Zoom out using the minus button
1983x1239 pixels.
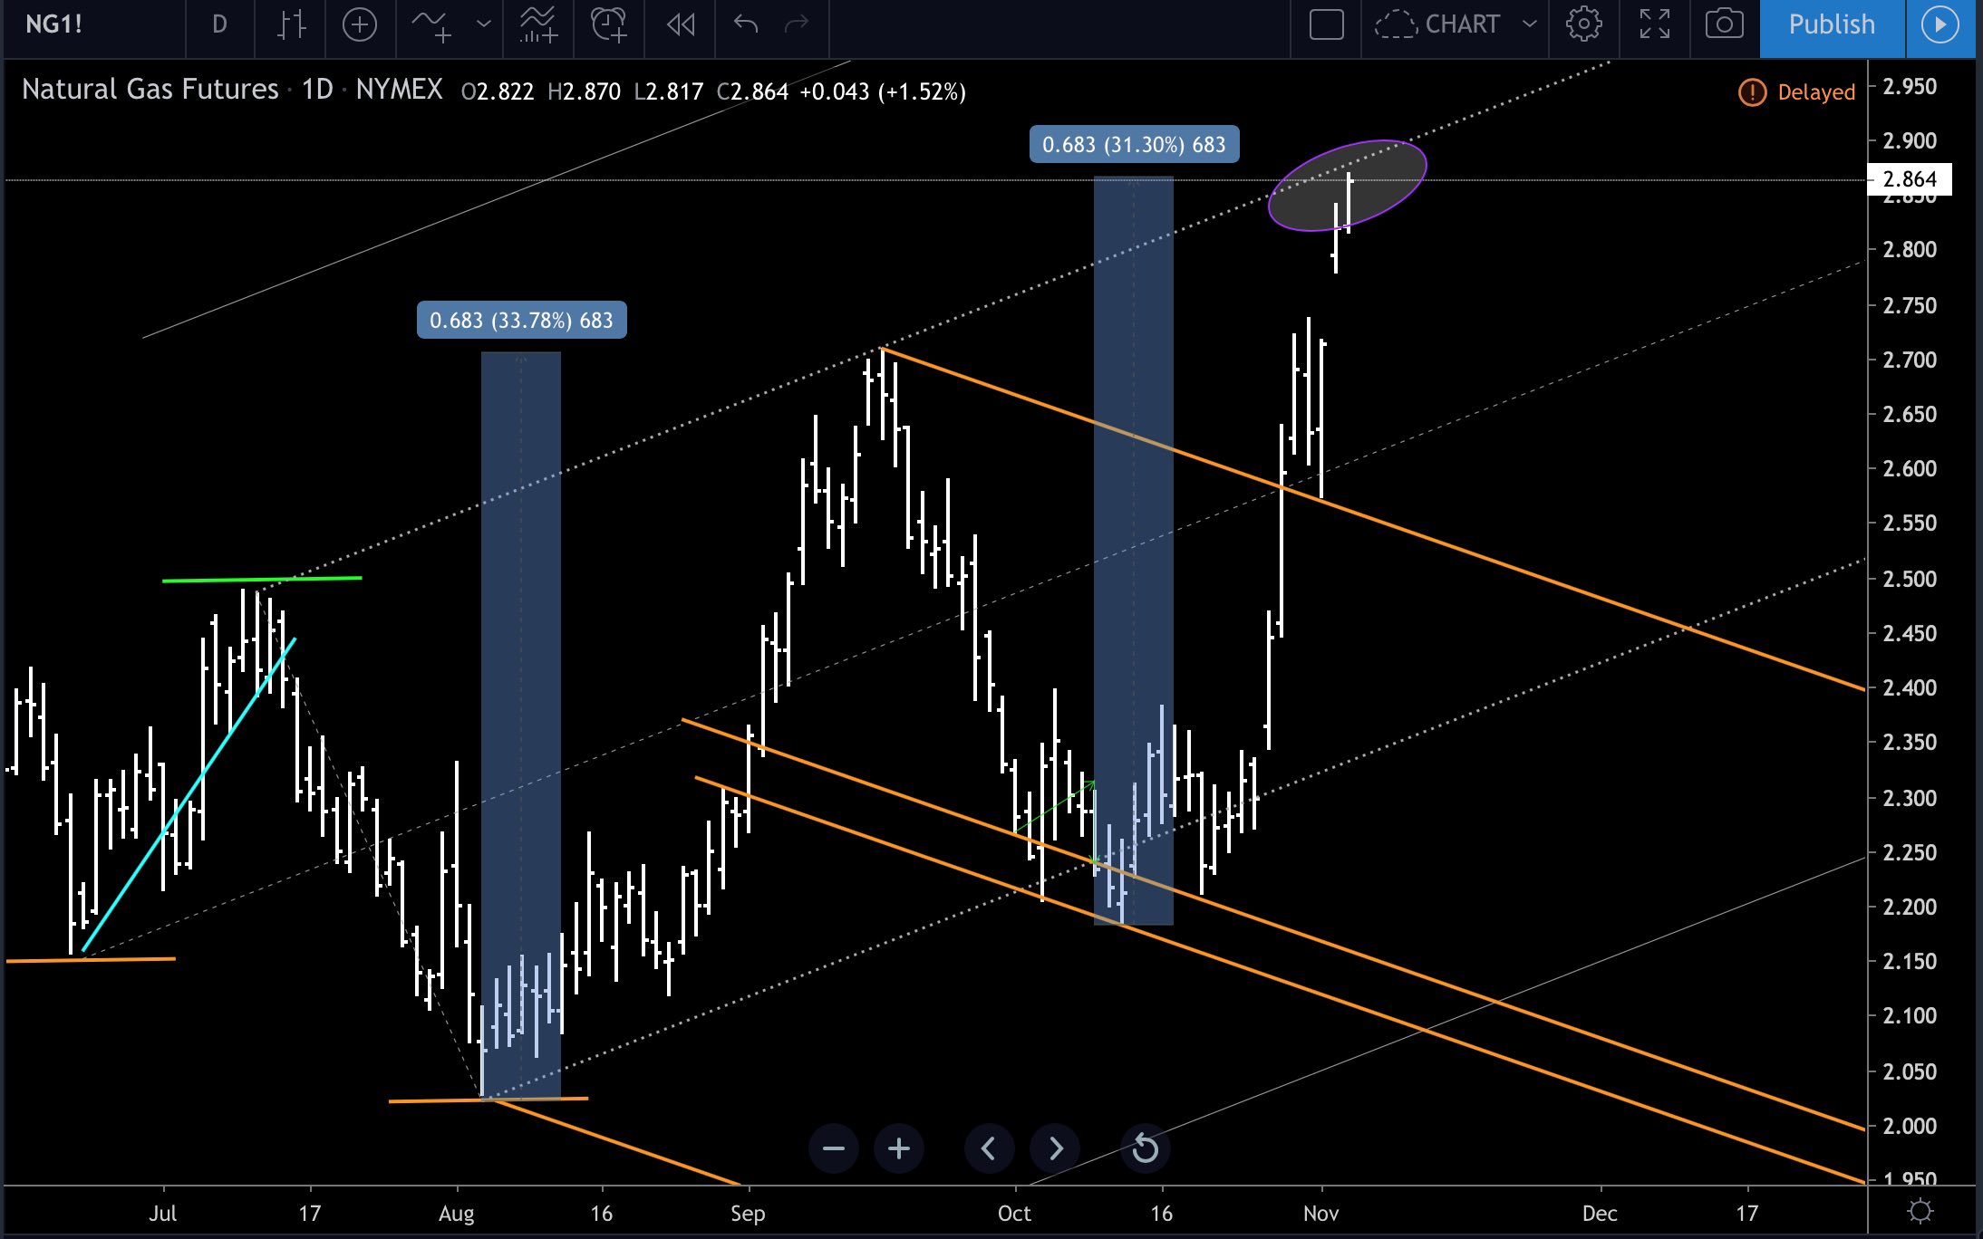coord(833,1148)
